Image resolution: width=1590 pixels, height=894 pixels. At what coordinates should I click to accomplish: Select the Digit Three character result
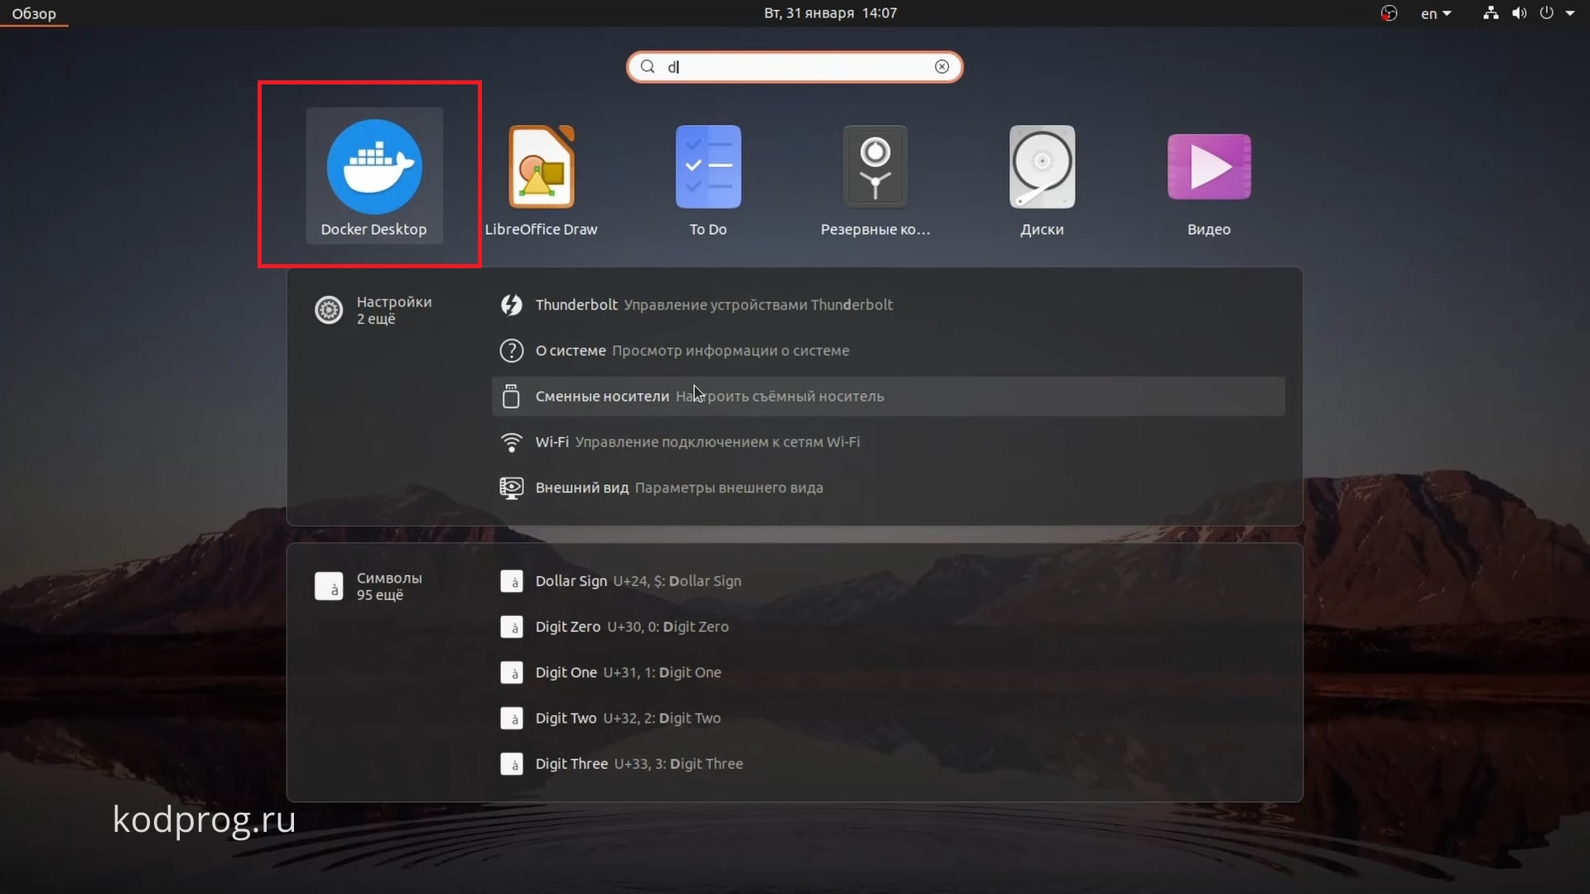tap(888, 763)
